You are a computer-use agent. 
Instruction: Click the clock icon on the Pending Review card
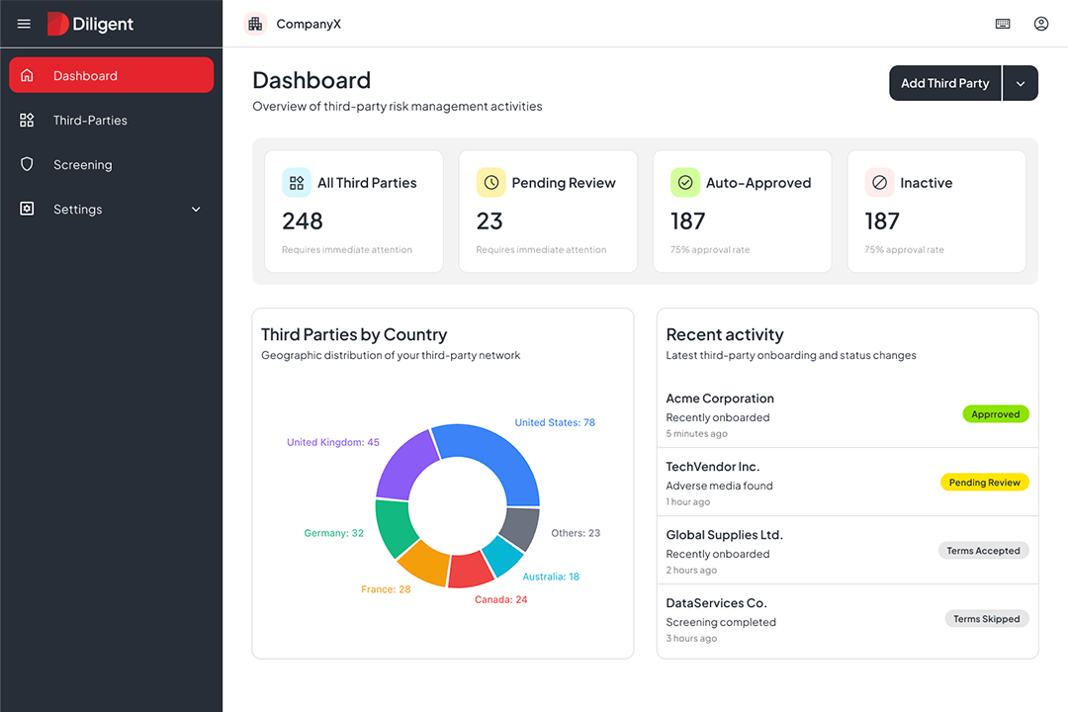point(490,182)
